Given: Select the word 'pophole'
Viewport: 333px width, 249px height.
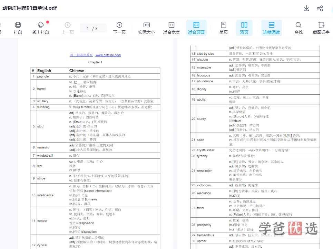Looking at the screenshot, I should 43,76.
